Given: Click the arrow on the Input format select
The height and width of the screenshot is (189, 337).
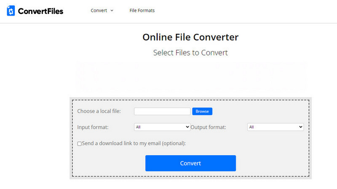Looking at the screenshot, I should pos(187,127).
